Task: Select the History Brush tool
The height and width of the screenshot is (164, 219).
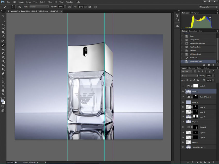Action: 3,53
